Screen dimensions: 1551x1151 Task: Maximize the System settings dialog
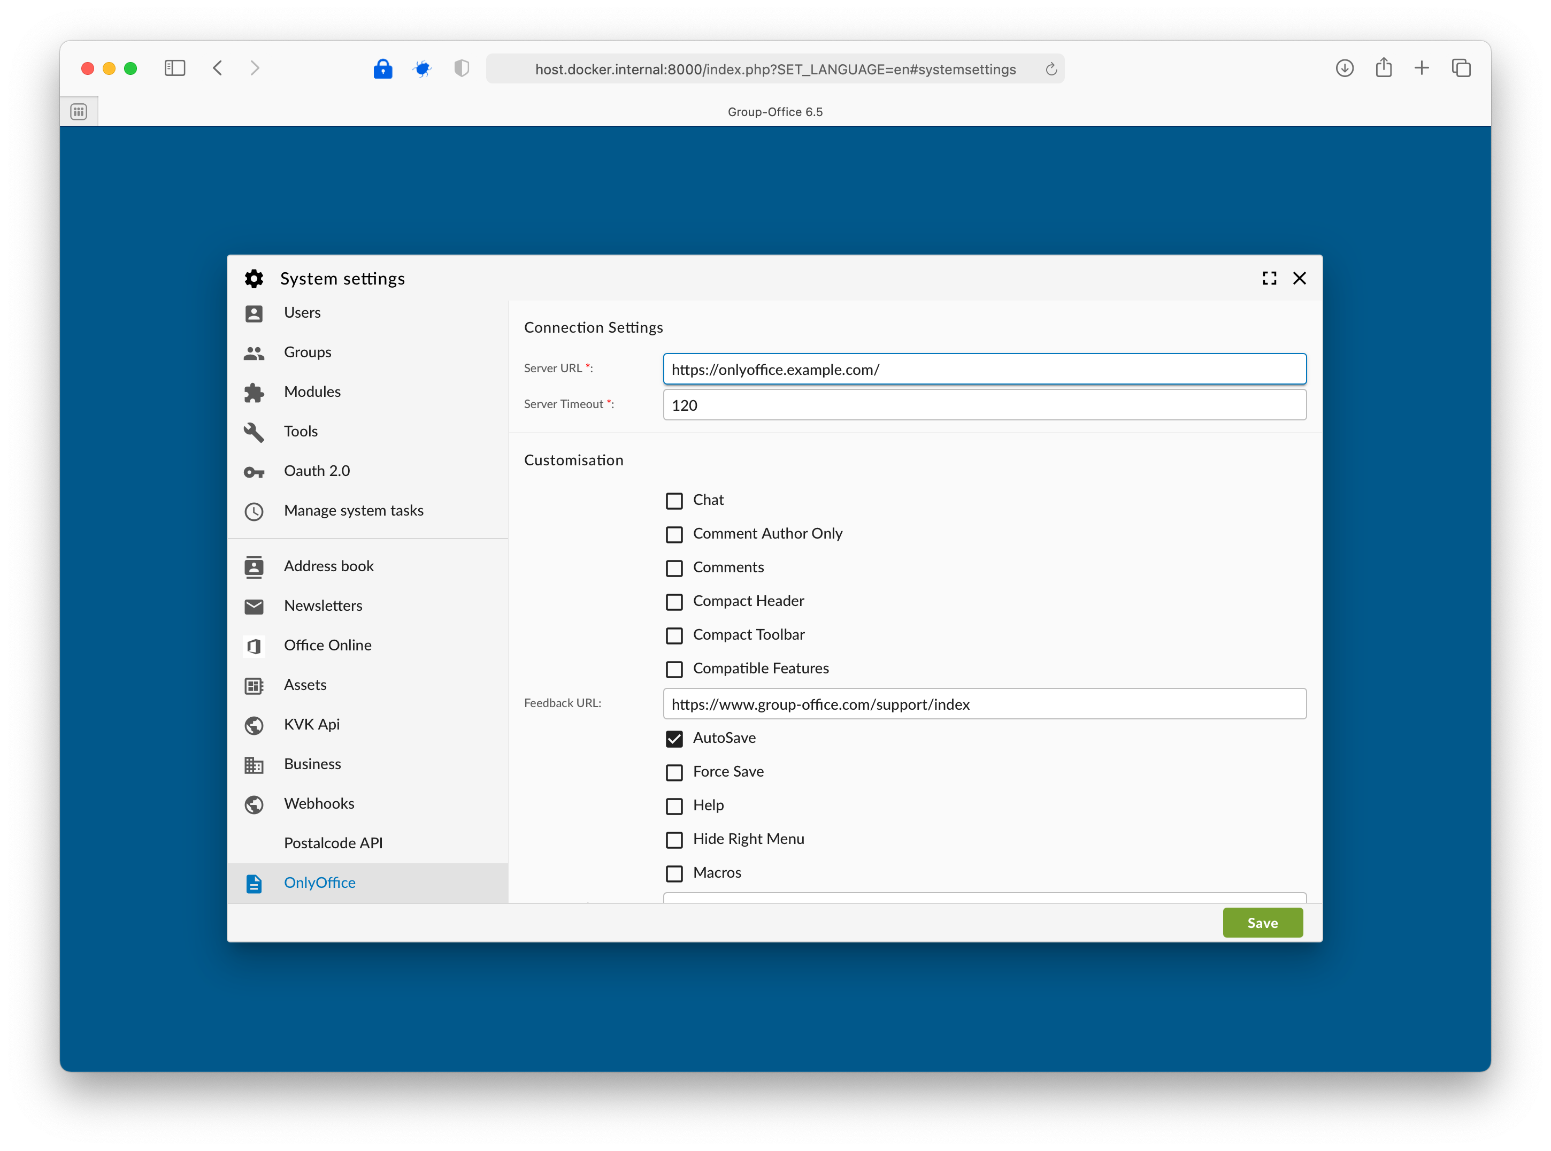click(1269, 278)
